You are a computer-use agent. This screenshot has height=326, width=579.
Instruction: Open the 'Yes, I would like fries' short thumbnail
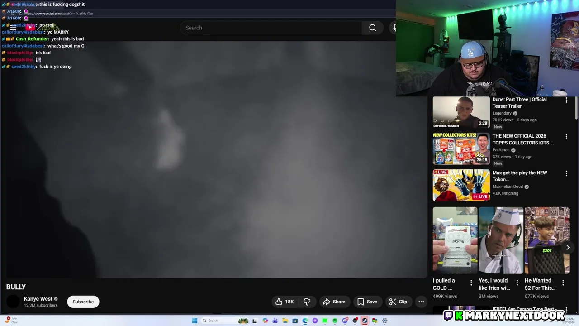[x=501, y=240]
